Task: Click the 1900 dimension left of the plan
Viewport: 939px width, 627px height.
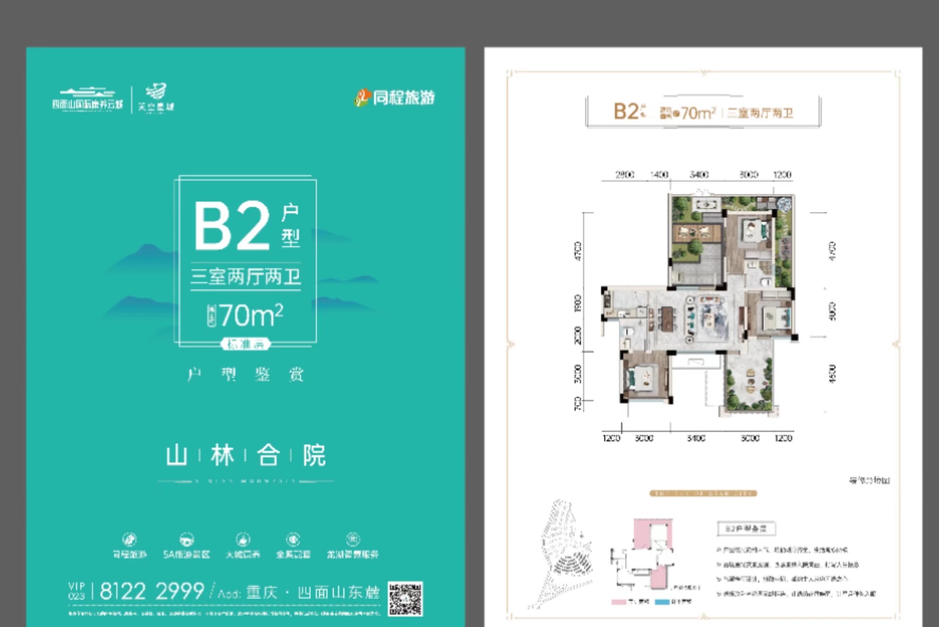Action: (578, 303)
